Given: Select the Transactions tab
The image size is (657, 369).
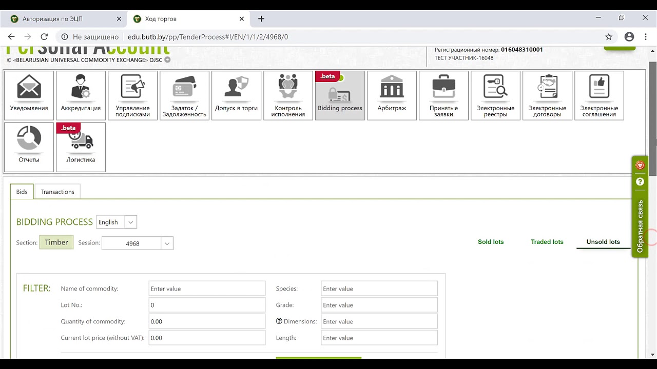Looking at the screenshot, I should 57,192.
